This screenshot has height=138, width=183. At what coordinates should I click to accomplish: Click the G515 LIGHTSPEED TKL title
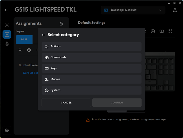[x=45, y=10]
